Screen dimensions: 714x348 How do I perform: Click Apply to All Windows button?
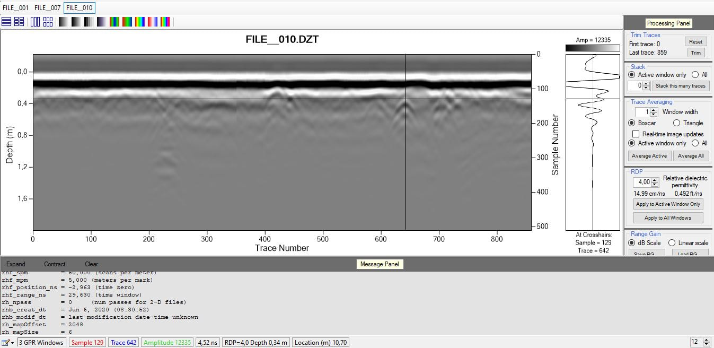[668, 218]
